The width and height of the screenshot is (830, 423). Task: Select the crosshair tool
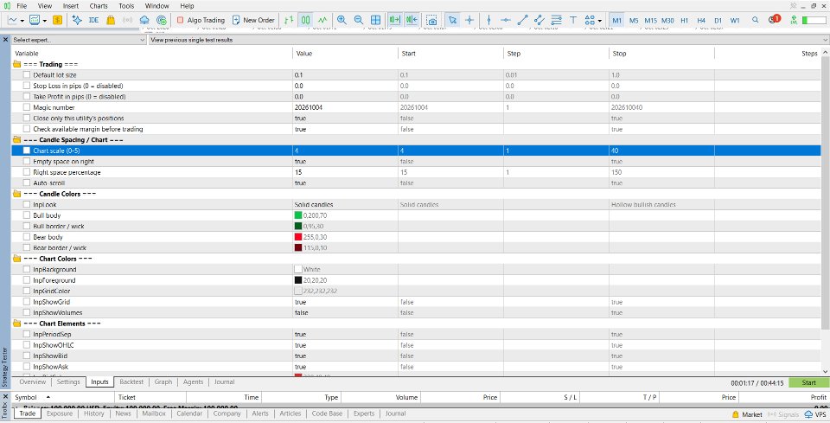click(x=469, y=20)
